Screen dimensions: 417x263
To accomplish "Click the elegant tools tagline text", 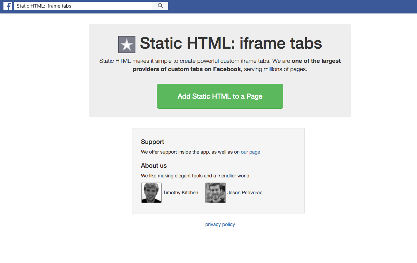I will point(196,176).
